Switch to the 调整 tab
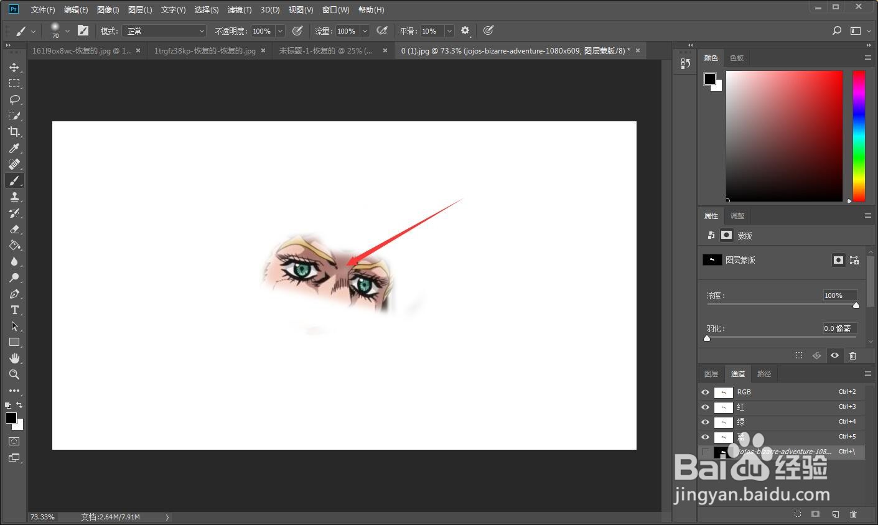Screen dimensions: 878x525 point(737,216)
